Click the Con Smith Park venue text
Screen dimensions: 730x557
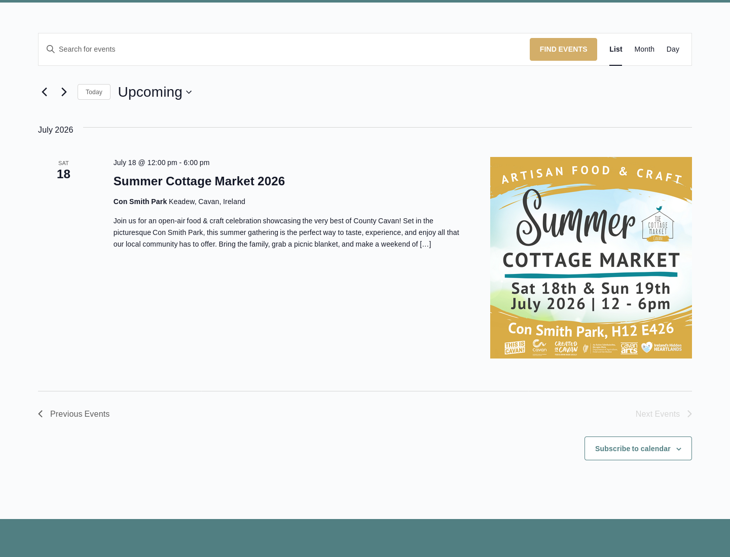(140, 202)
